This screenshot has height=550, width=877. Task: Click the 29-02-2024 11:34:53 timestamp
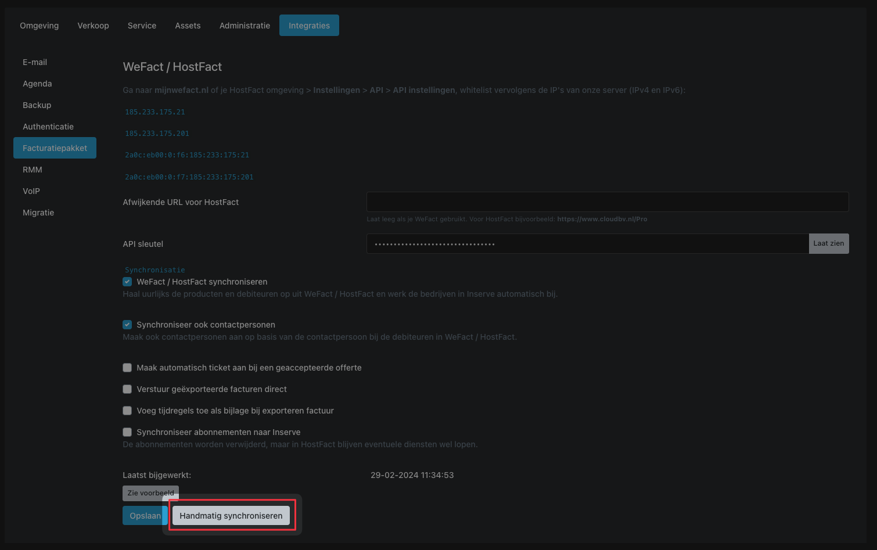tap(412, 475)
